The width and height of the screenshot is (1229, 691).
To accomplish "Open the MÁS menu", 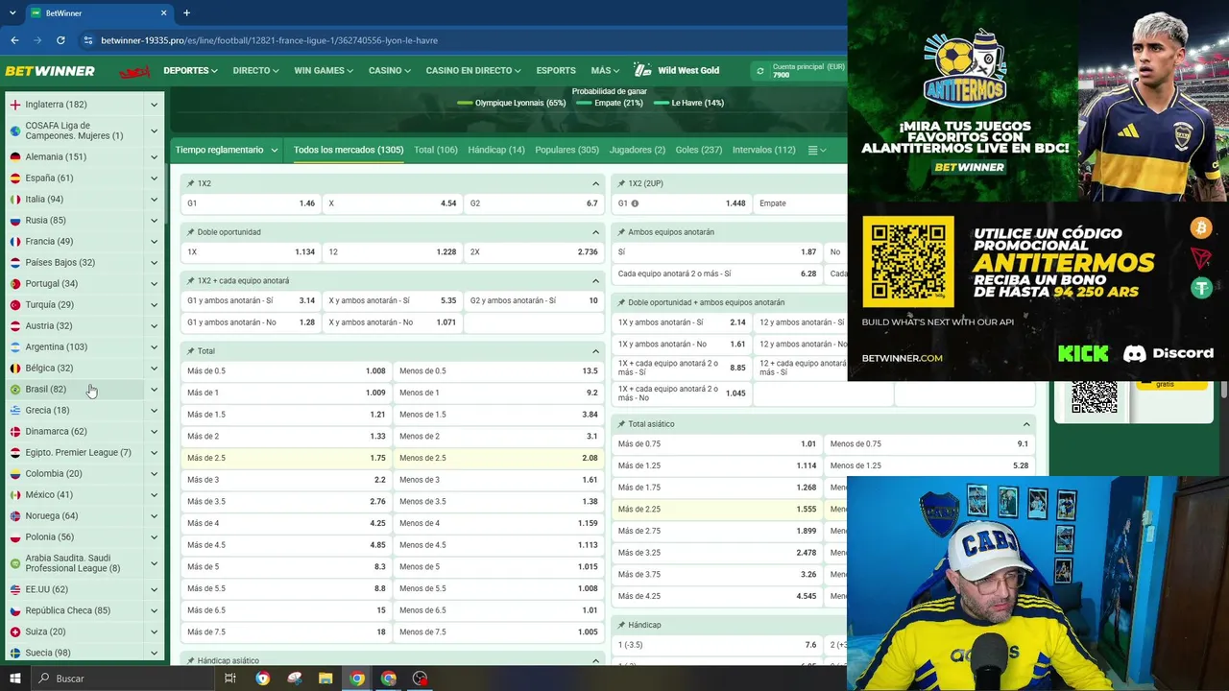I will coord(605,71).
